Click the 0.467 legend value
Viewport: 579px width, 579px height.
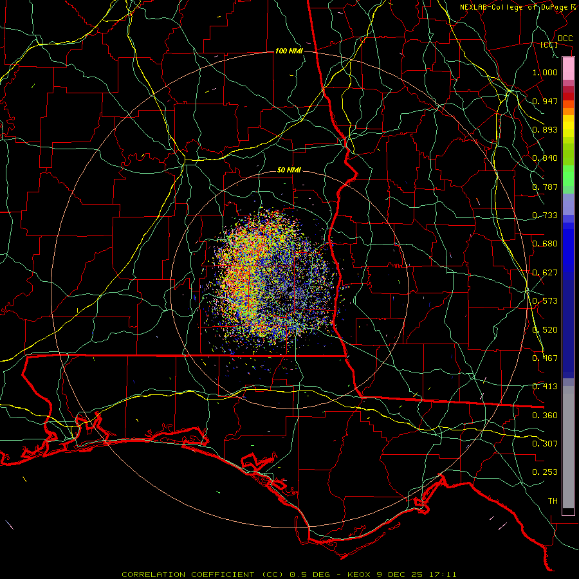[545, 358]
